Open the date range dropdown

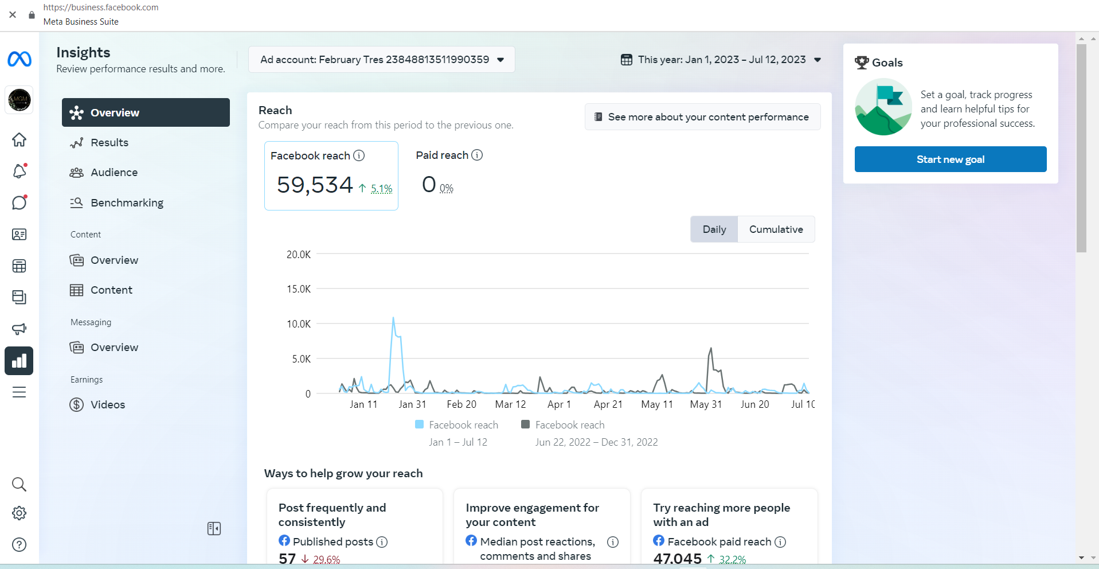(721, 60)
